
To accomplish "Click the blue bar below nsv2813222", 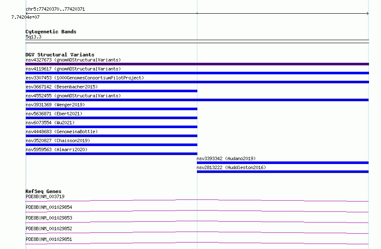I will pyautogui.click(x=283, y=172).
